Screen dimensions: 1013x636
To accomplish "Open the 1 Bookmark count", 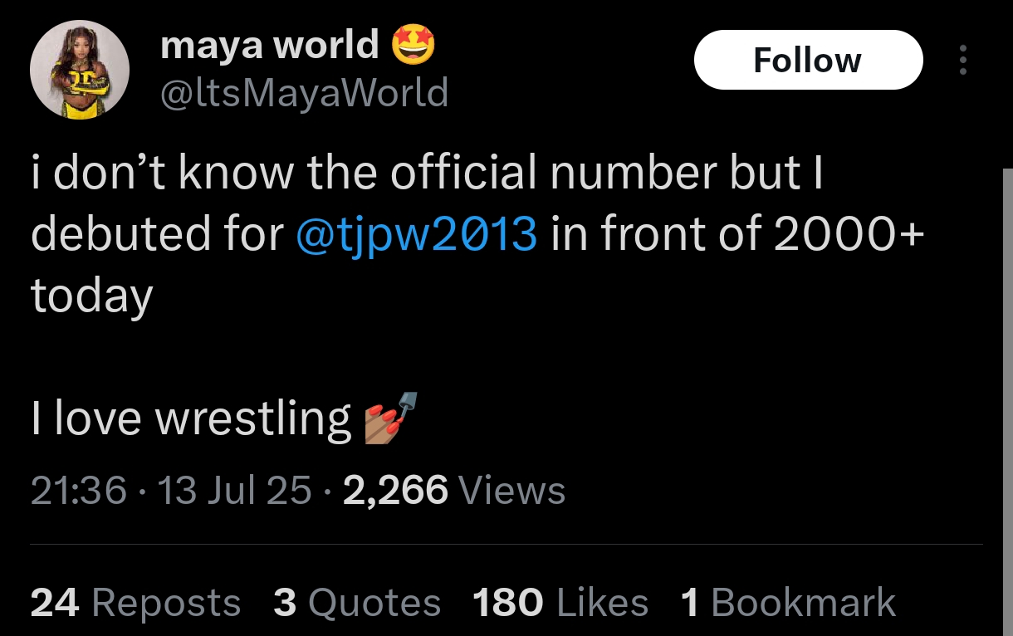I will 788,603.
